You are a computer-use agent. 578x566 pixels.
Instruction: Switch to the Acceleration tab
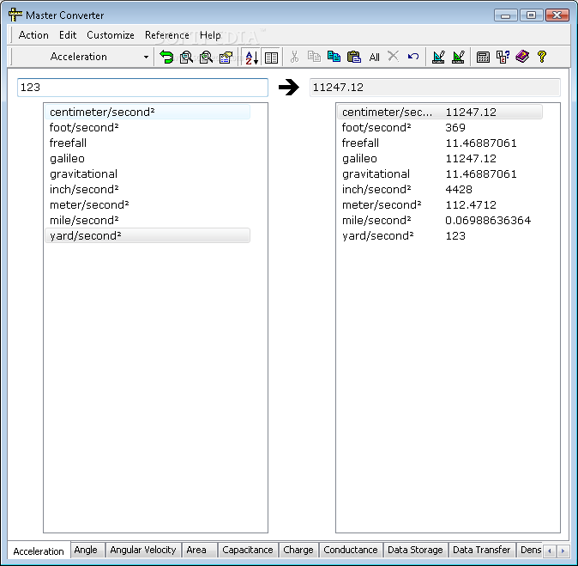click(x=39, y=551)
